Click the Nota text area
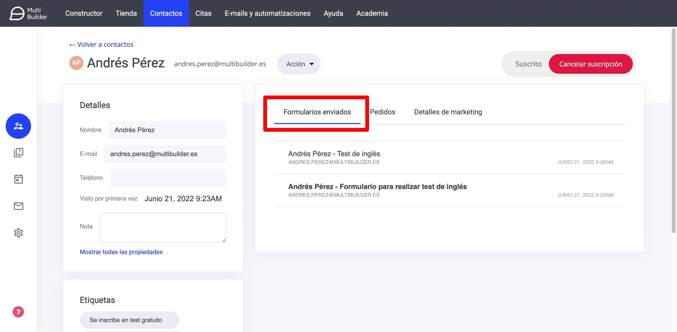The height and width of the screenshot is (332, 677). click(x=163, y=227)
